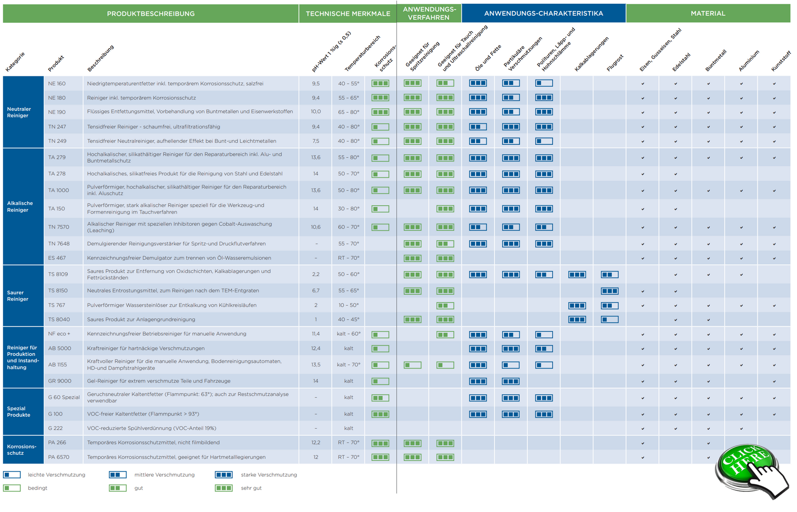Select the ANWENDUNGS-CHARAKTERISTIKA header tab
Image resolution: width=797 pixels, height=512 pixels.
point(543,13)
